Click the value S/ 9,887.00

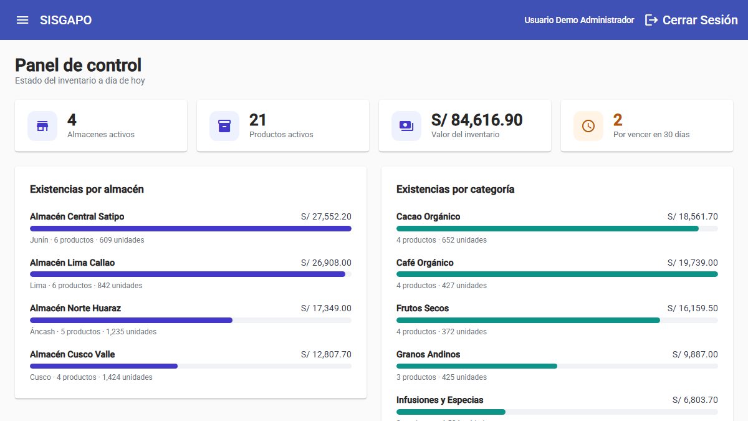(x=695, y=354)
